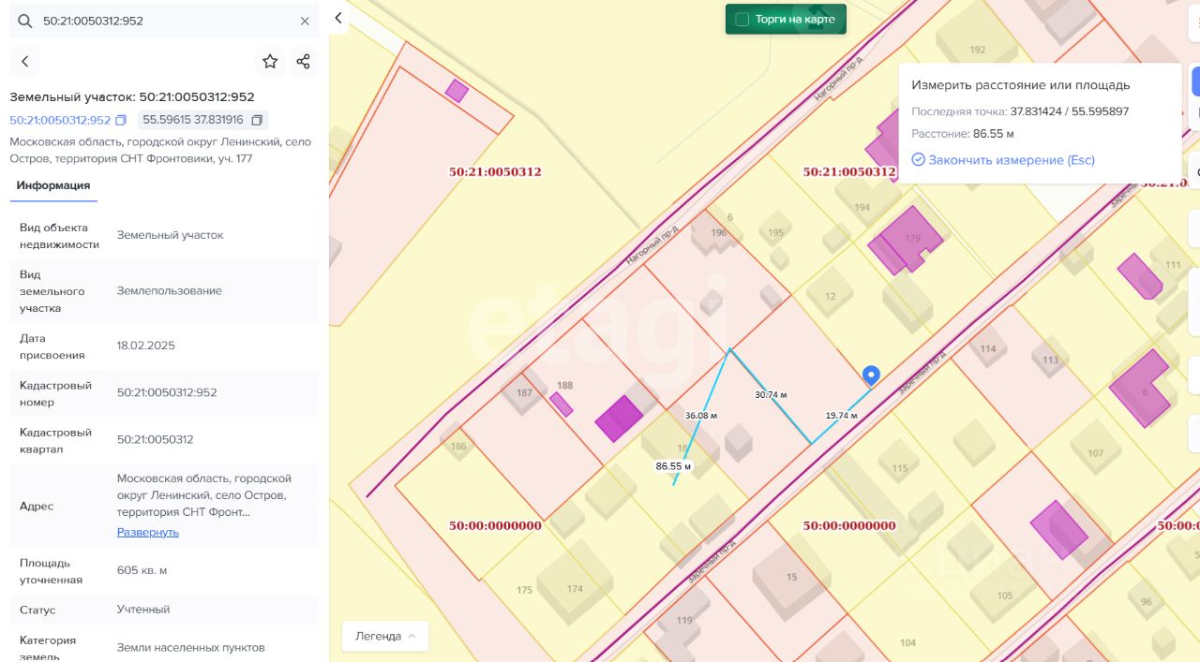Clear the search field with X

pyautogui.click(x=305, y=21)
